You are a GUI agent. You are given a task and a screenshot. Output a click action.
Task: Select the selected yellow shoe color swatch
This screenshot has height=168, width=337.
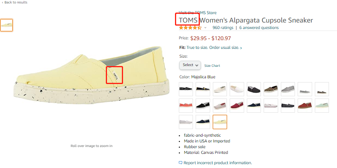pyautogui.click(x=220, y=122)
